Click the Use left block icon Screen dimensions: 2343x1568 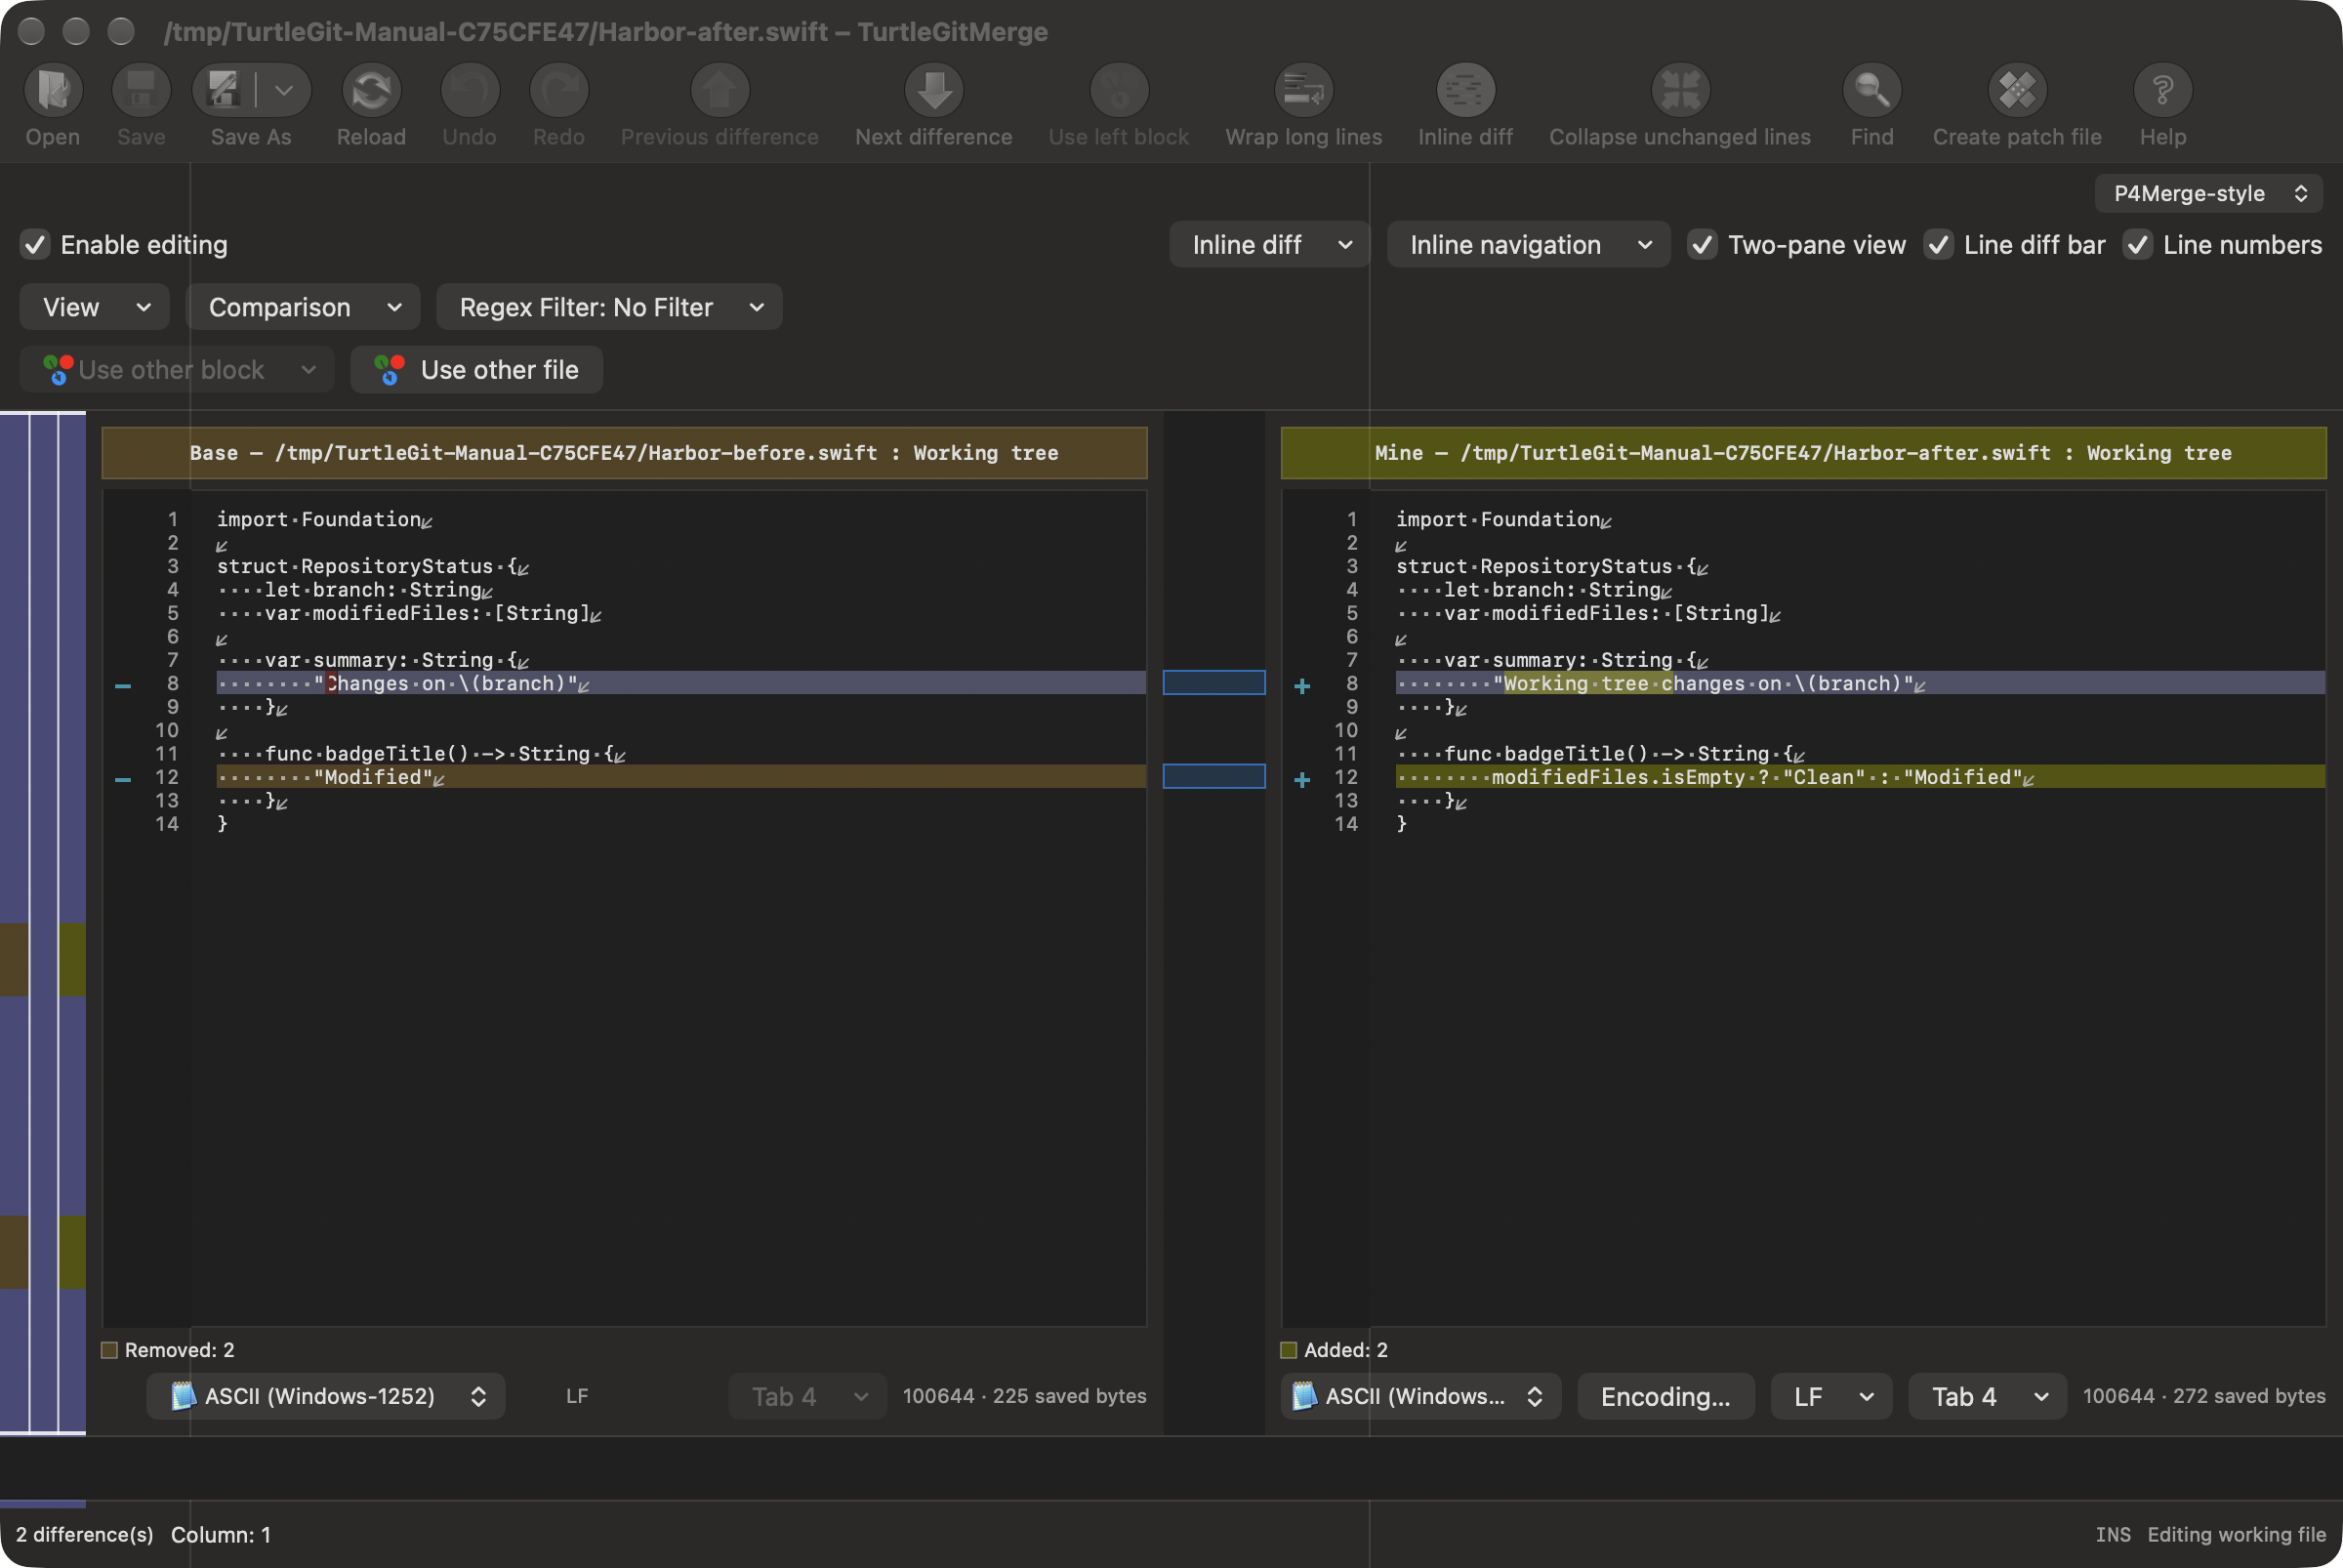pyautogui.click(x=1119, y=90)
